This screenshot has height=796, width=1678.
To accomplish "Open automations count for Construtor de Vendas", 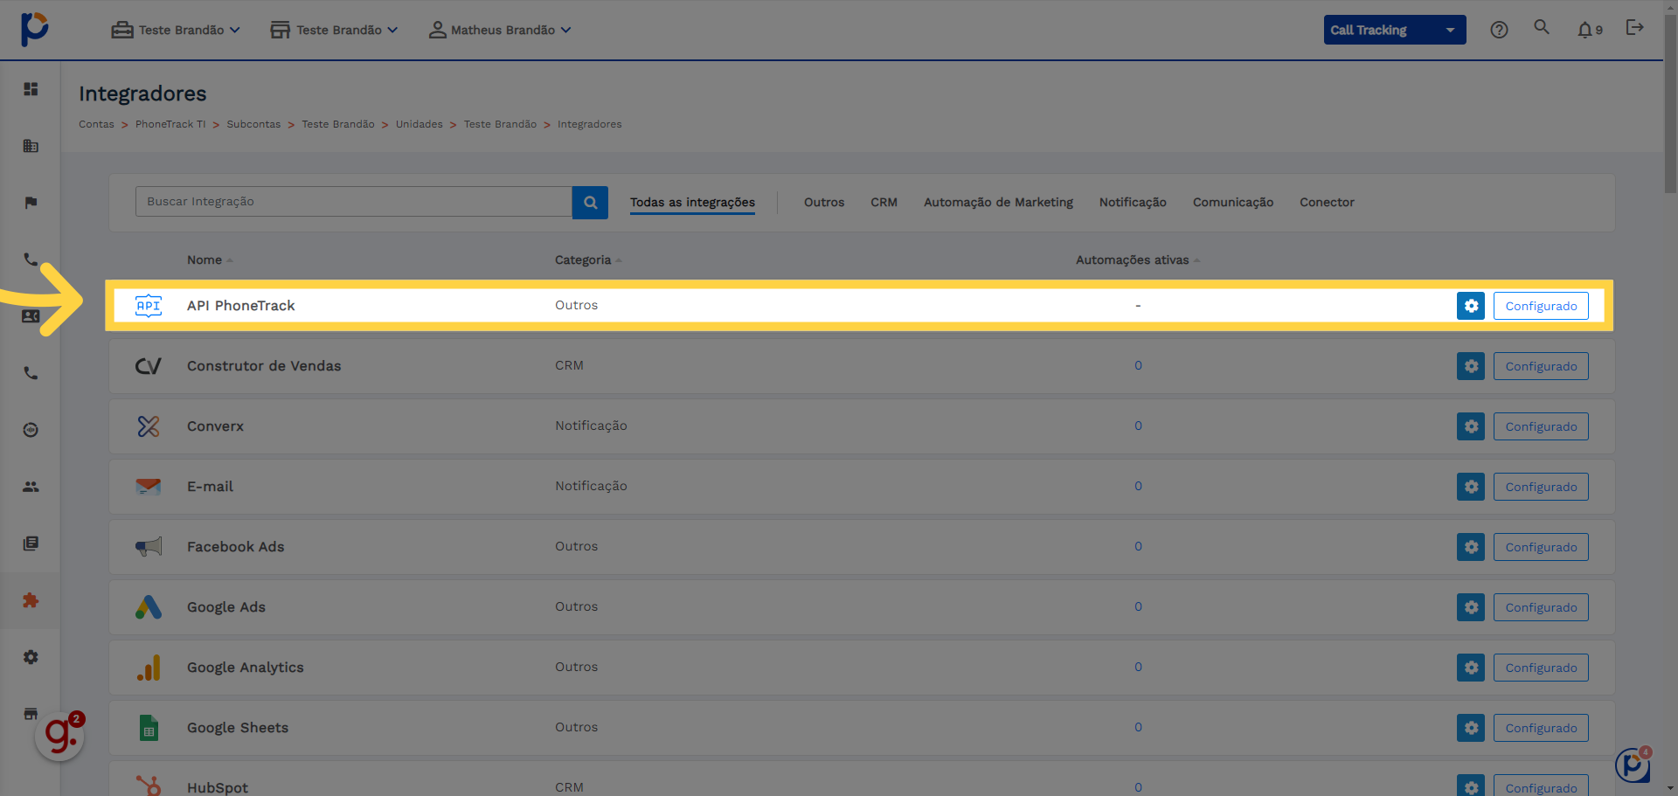I will [1138, 365].
